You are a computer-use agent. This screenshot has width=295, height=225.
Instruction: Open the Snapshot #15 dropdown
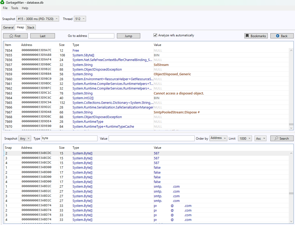tap(38, 19)
